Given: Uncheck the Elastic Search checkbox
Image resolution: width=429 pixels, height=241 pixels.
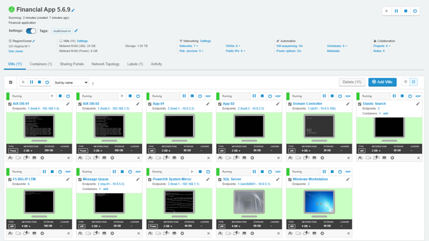Looking at the screenshot, I should 360,104.
